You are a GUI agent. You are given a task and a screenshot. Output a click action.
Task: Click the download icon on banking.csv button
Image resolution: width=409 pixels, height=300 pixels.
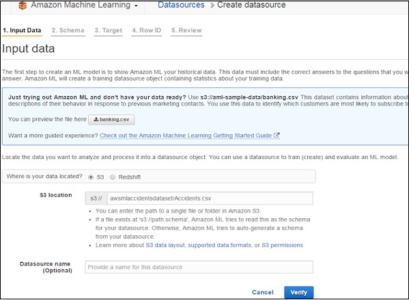point(96,119)
